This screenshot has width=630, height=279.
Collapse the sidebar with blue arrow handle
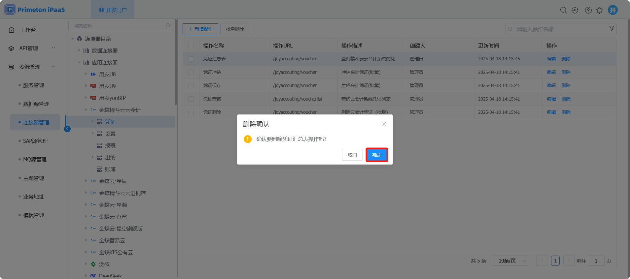click(67, 129)
